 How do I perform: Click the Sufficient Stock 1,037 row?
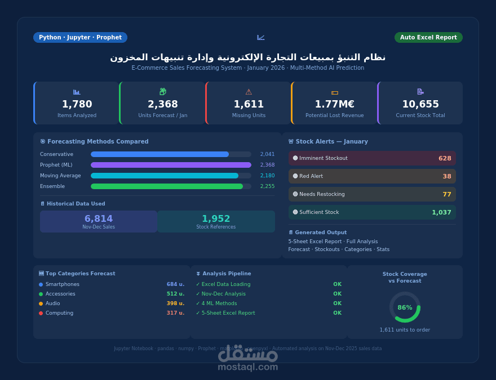point(372,212)
